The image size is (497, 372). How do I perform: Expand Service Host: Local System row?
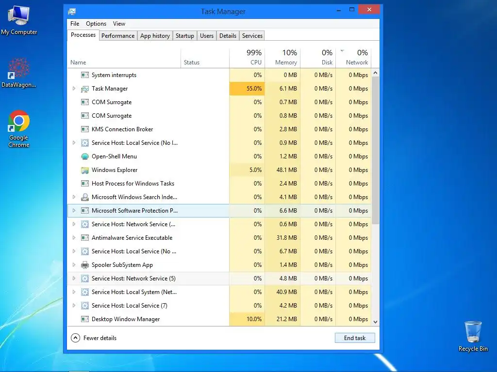(74, 292)
